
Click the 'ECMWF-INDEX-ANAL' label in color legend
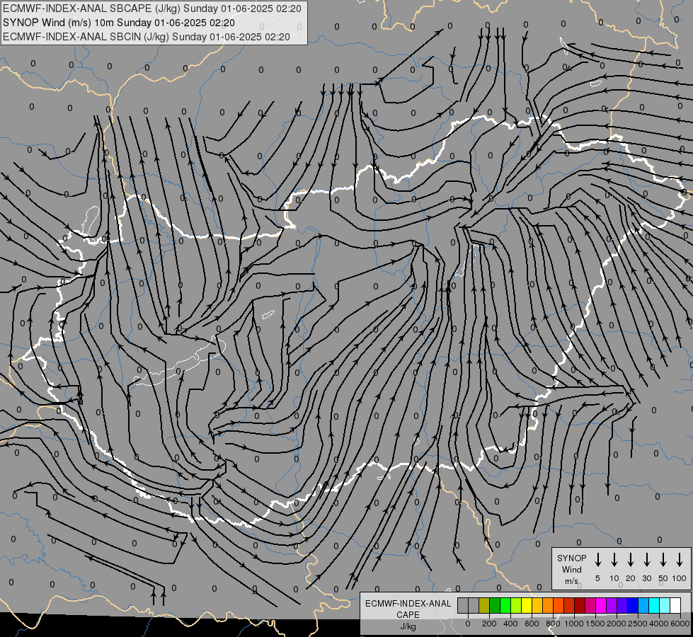click(x=408, y=604)
